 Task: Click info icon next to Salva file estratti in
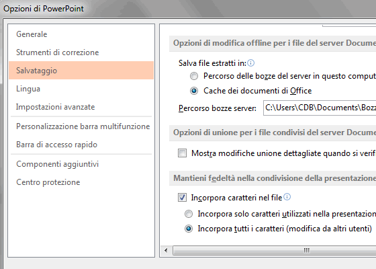(250, 63)
